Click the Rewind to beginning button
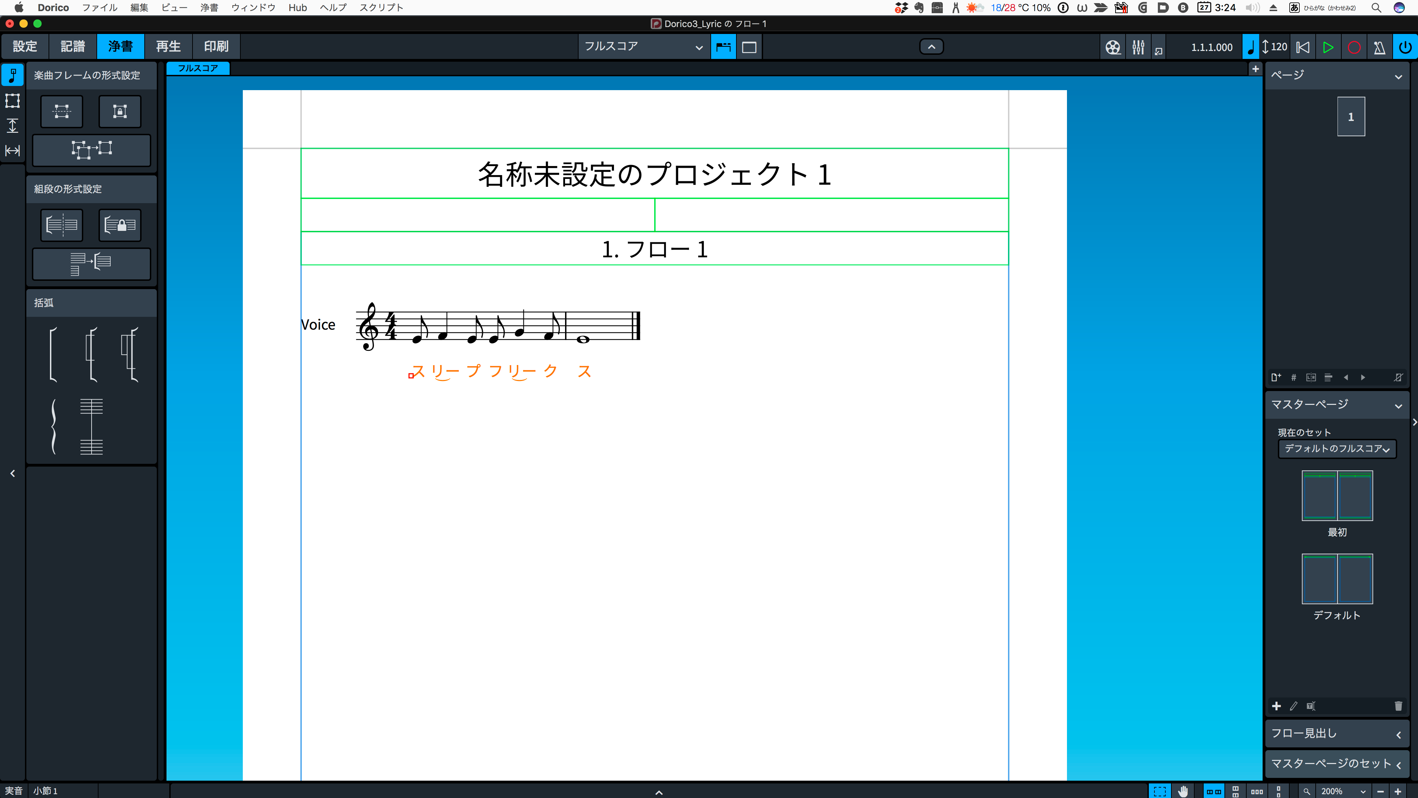This screenshot has height=798, width=1418. tap(1302, 47)
